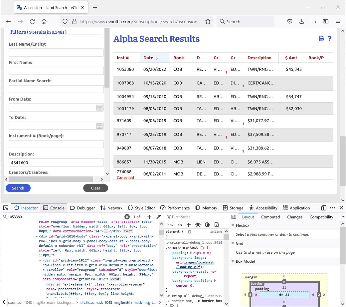The image size is (346, 307).
Task: Toggle light color scheme simulation
Action: [x=198, y=225]
